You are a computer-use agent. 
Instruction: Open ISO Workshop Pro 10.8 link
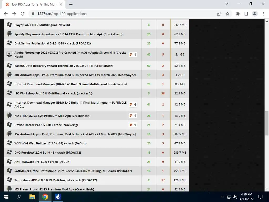point(53,93)
